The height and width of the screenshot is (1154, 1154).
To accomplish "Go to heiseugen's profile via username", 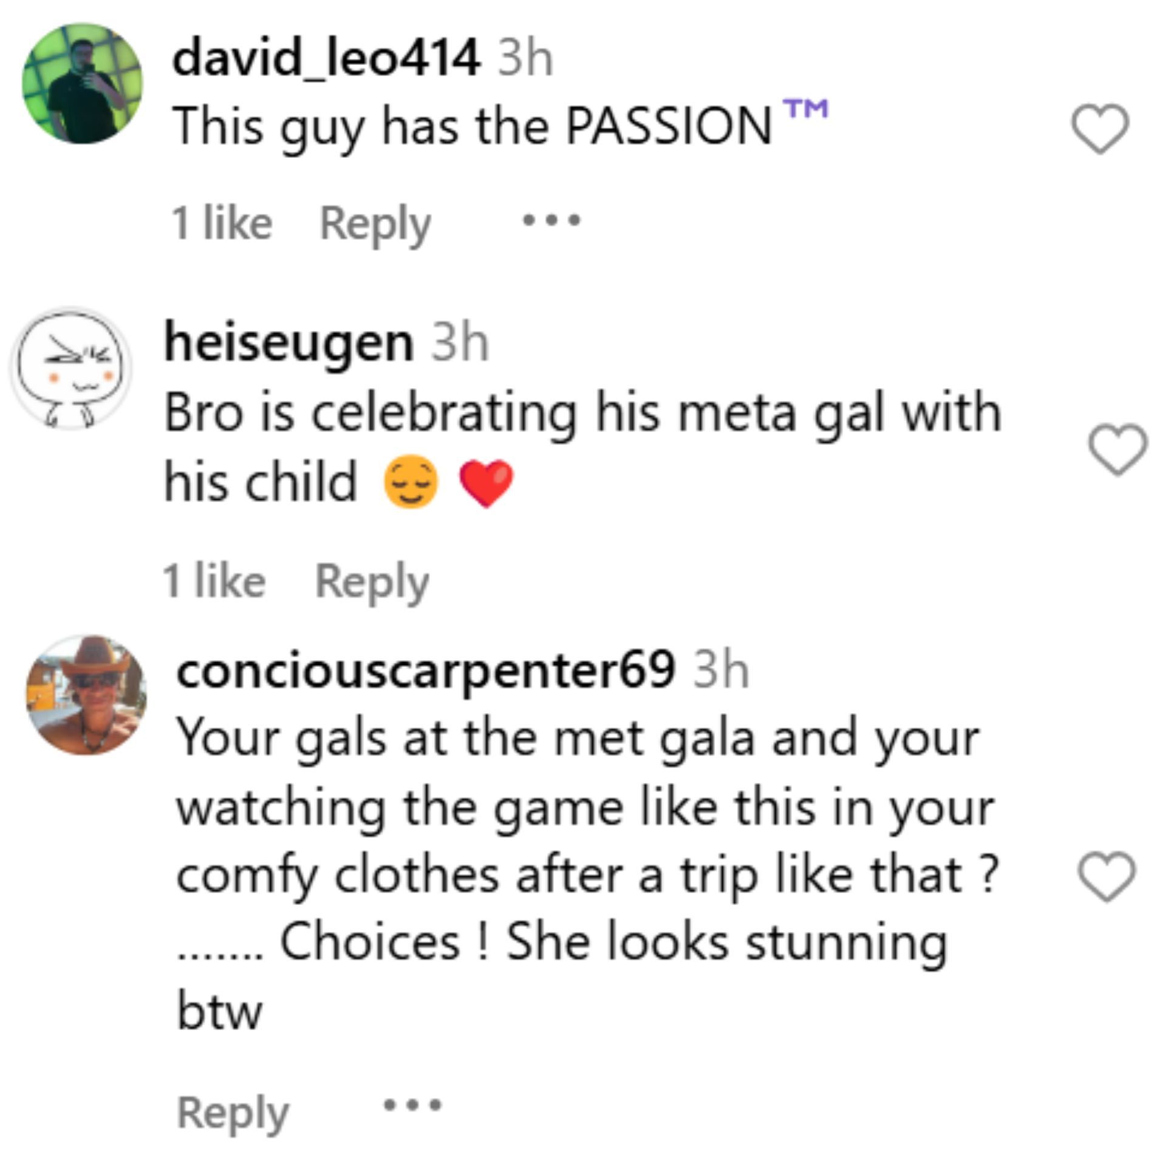I will click(x=289, y=344).
